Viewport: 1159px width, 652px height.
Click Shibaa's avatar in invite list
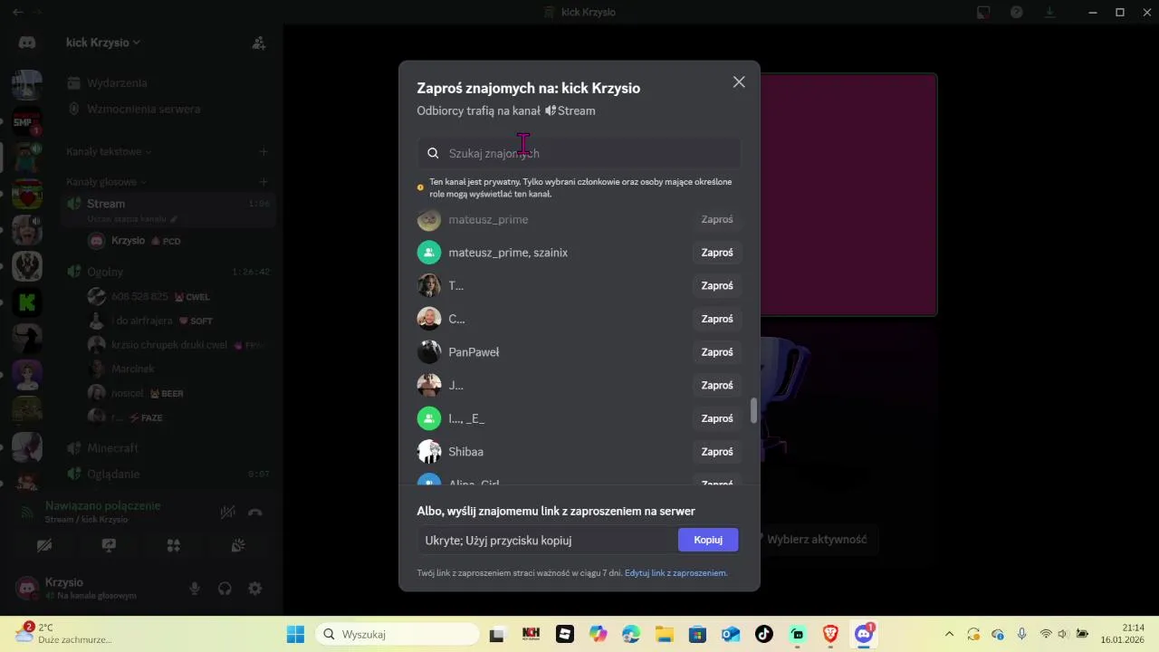coord(429,452)
